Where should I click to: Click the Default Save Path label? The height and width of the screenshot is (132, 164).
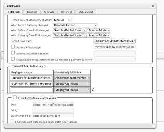pyautogui.click(x=21, y=41)
